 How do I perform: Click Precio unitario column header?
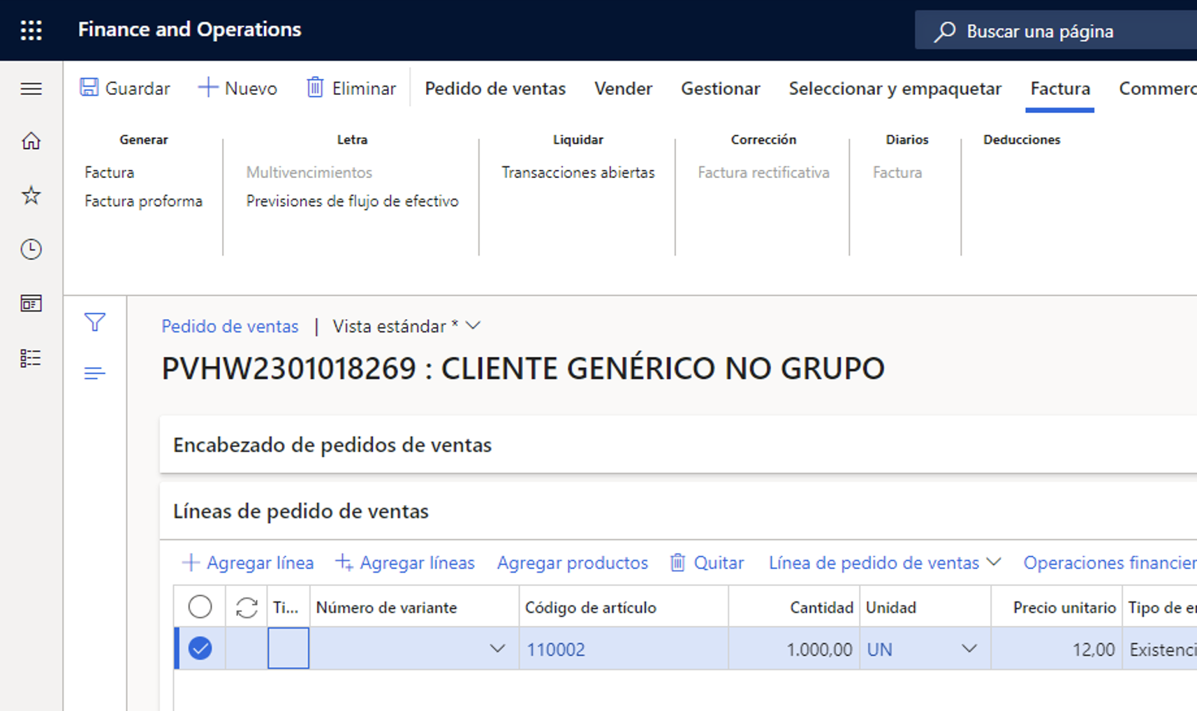click(x=1057, y=608)
